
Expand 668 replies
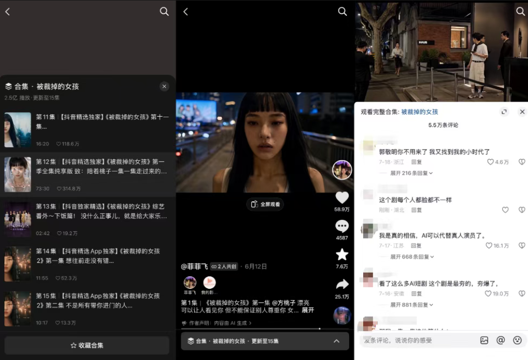click(x=412, y=257)
